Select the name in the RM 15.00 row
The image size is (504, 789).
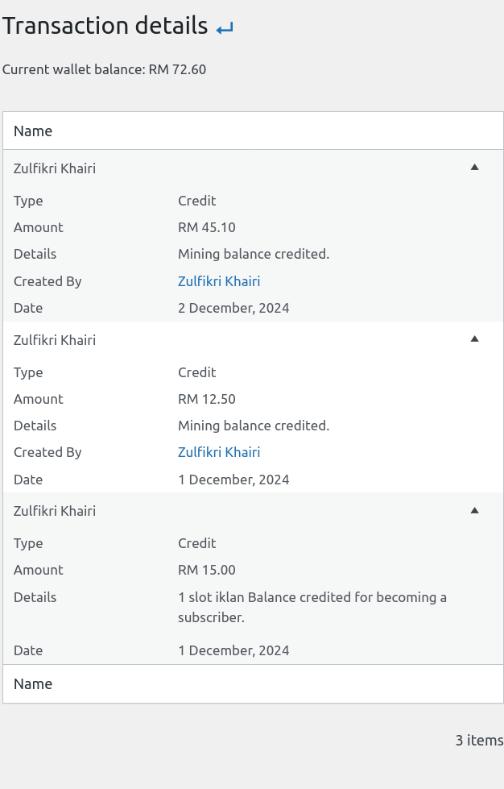point(55,511)
